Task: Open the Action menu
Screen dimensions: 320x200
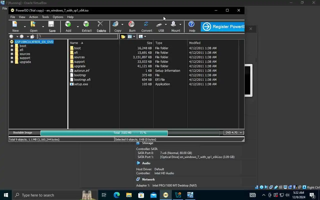Action: [33, 17]
